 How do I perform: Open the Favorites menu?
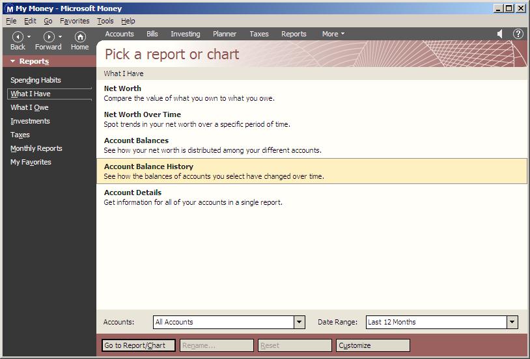click(75, 21)
